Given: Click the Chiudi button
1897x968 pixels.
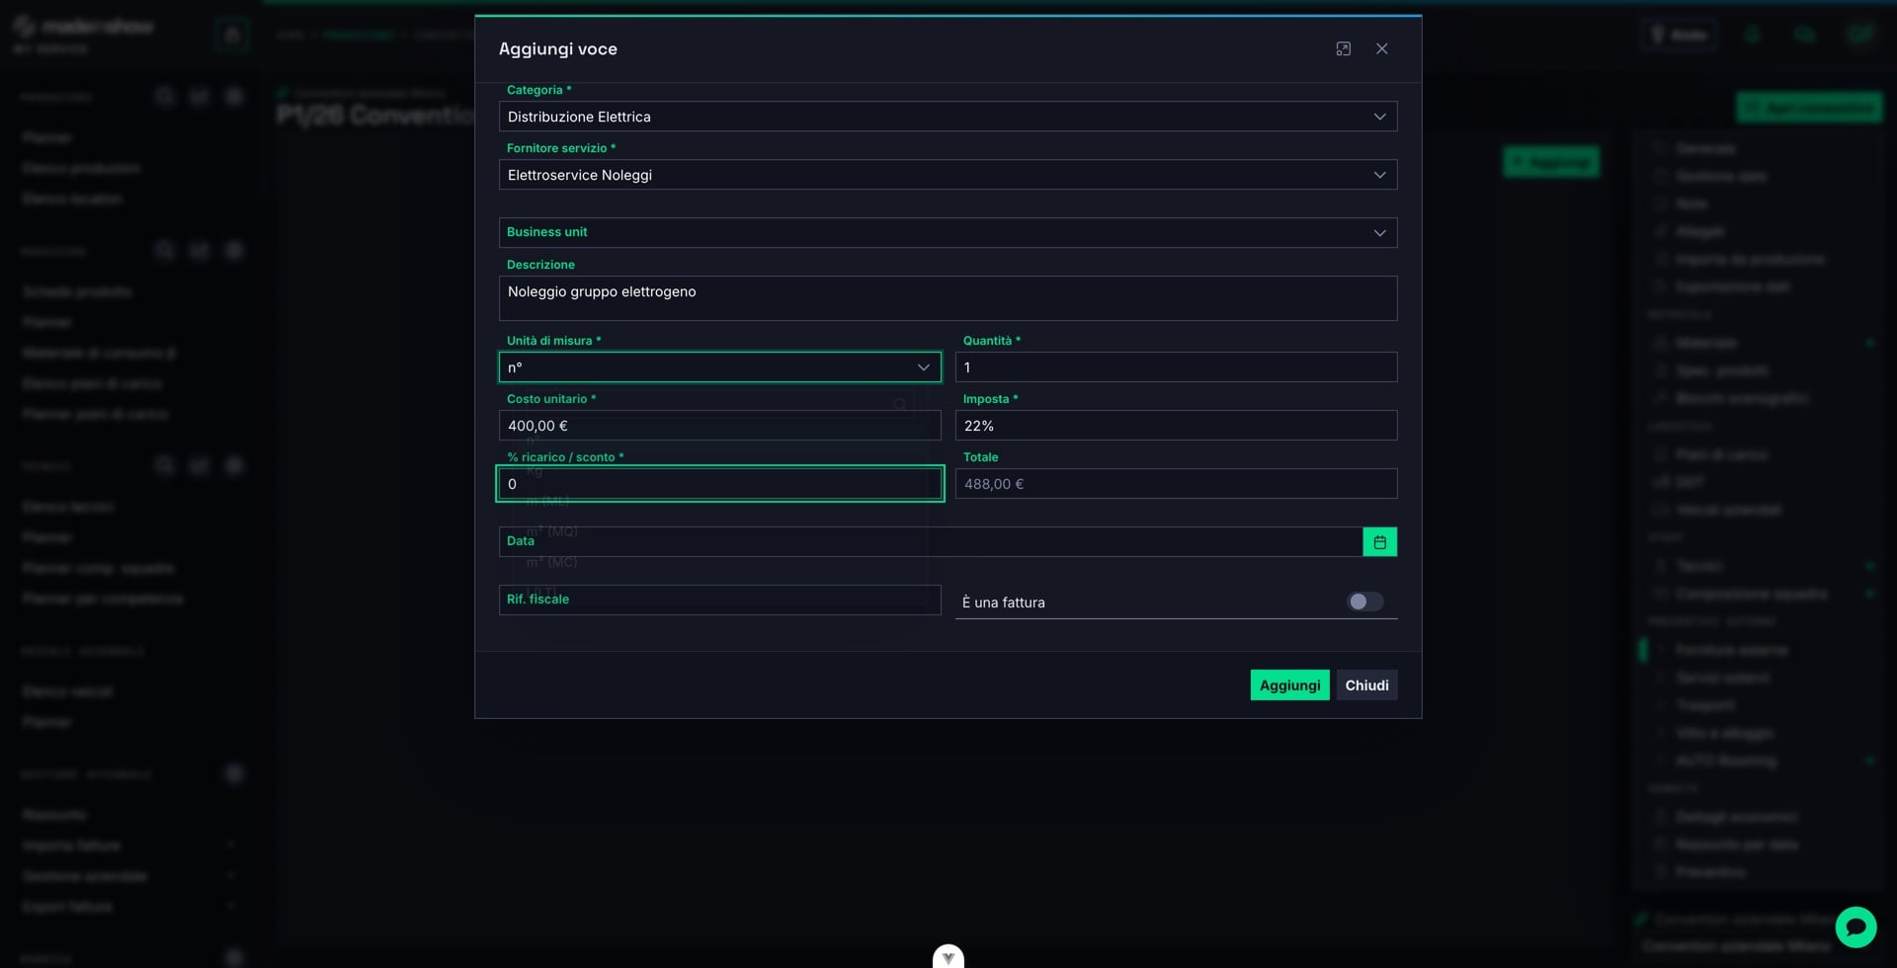Looking at the screenshot, I should pyautogui.click(x=1366, y=686).
